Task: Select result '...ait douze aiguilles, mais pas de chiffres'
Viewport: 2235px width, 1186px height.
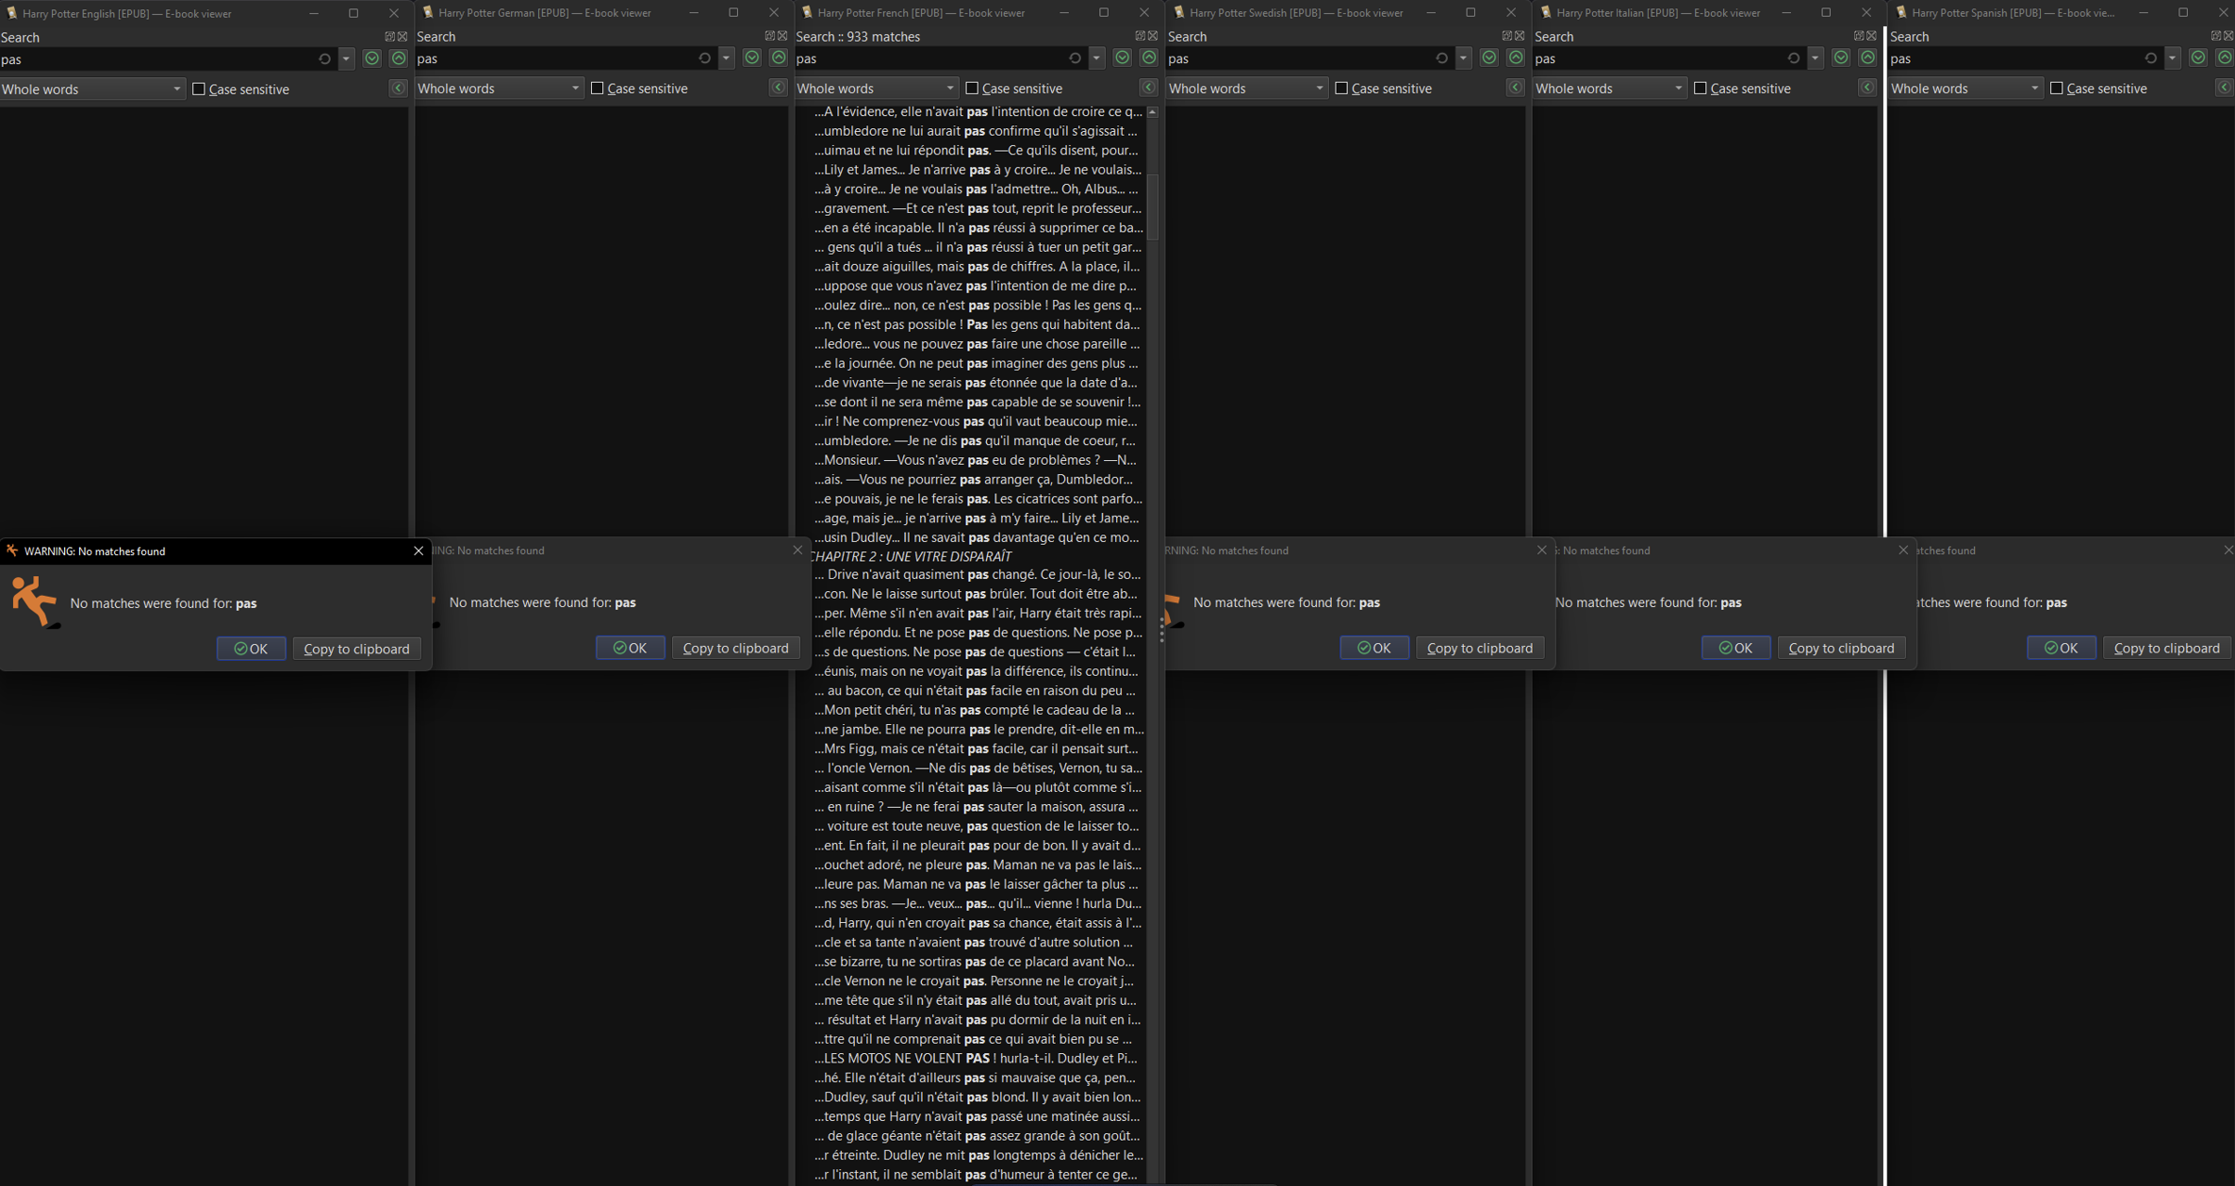Action: coord(978,266)
